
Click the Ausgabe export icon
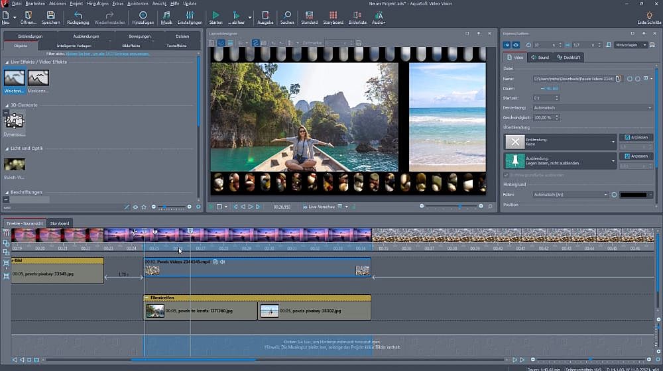(x=265, y=15)
